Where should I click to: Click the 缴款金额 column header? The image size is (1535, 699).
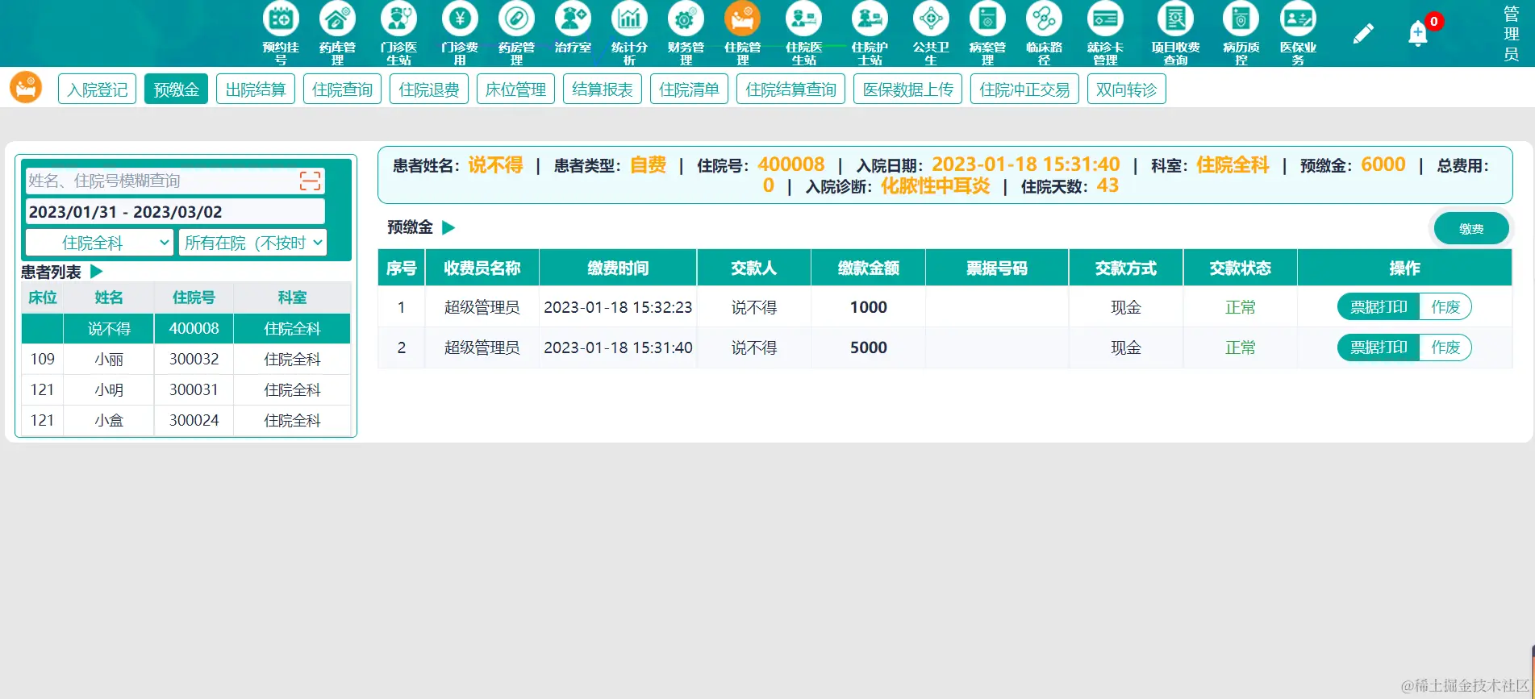[x=868, y=268]
